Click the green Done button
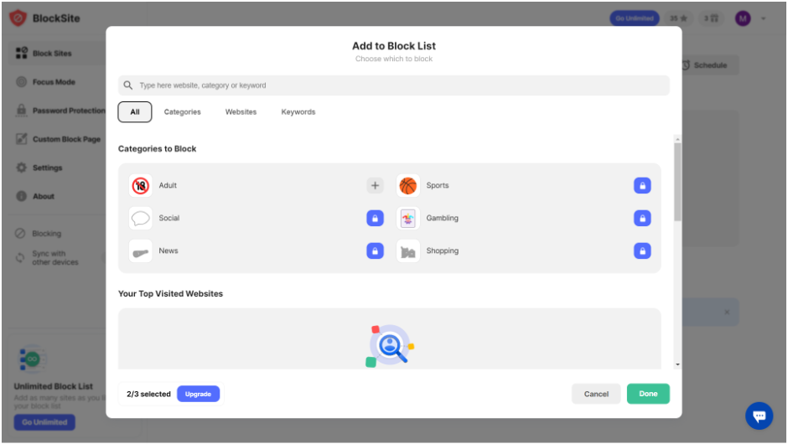 click(x=648, y=394)
